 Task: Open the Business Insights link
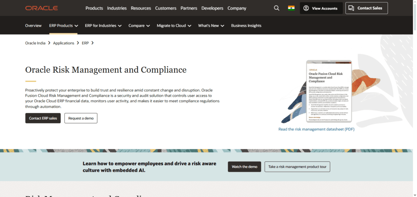[x=246, y=26]
